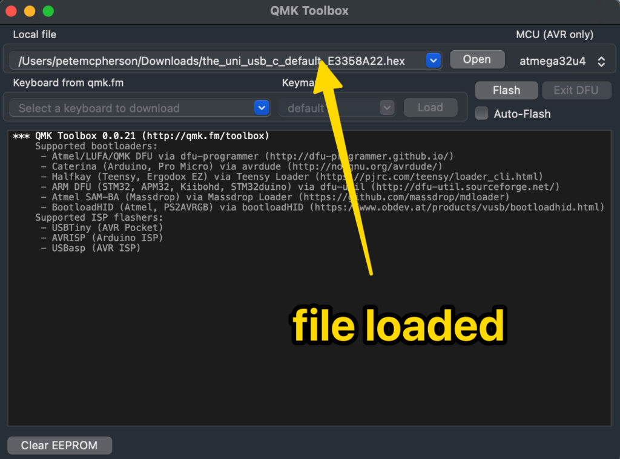Click the ARM DFU (STM32) log line
Viewport: 620px width, 459px height.
pyautogui.click(x=300, y=187)
